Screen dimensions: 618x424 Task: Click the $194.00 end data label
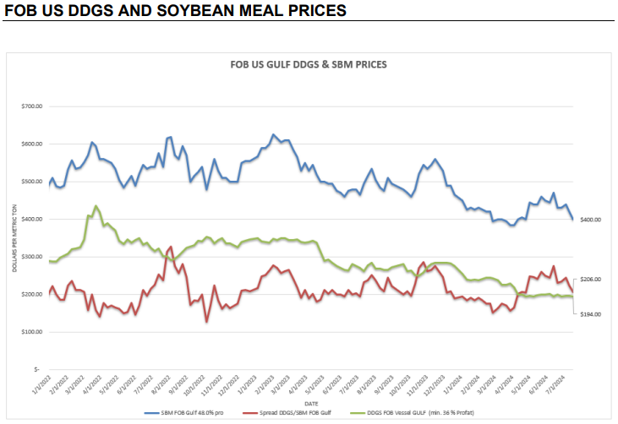pyautogui.click(x=590, y=314)
